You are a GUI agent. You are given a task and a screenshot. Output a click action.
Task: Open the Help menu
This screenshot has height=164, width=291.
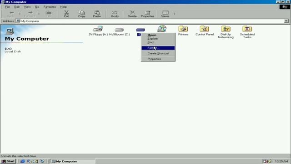pyautogui.click(x=64, y=7)
